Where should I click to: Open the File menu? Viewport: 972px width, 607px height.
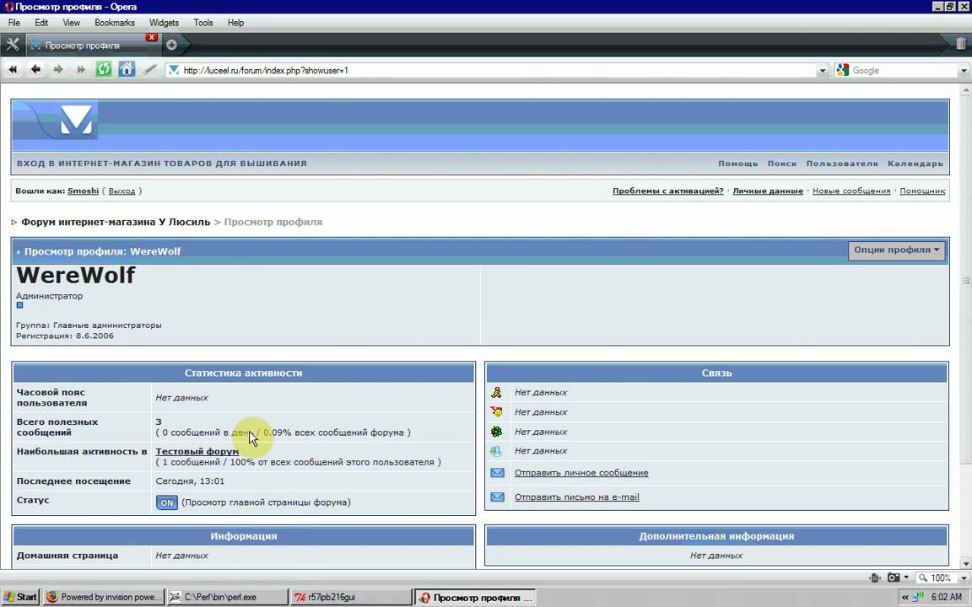pyautogui.click(x=14, y=23)
